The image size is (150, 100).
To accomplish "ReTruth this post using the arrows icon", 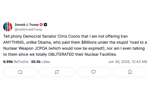I will [57, 72].
